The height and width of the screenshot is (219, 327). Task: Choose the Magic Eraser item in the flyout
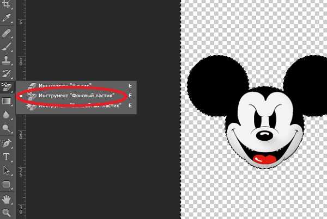(76, 105)
